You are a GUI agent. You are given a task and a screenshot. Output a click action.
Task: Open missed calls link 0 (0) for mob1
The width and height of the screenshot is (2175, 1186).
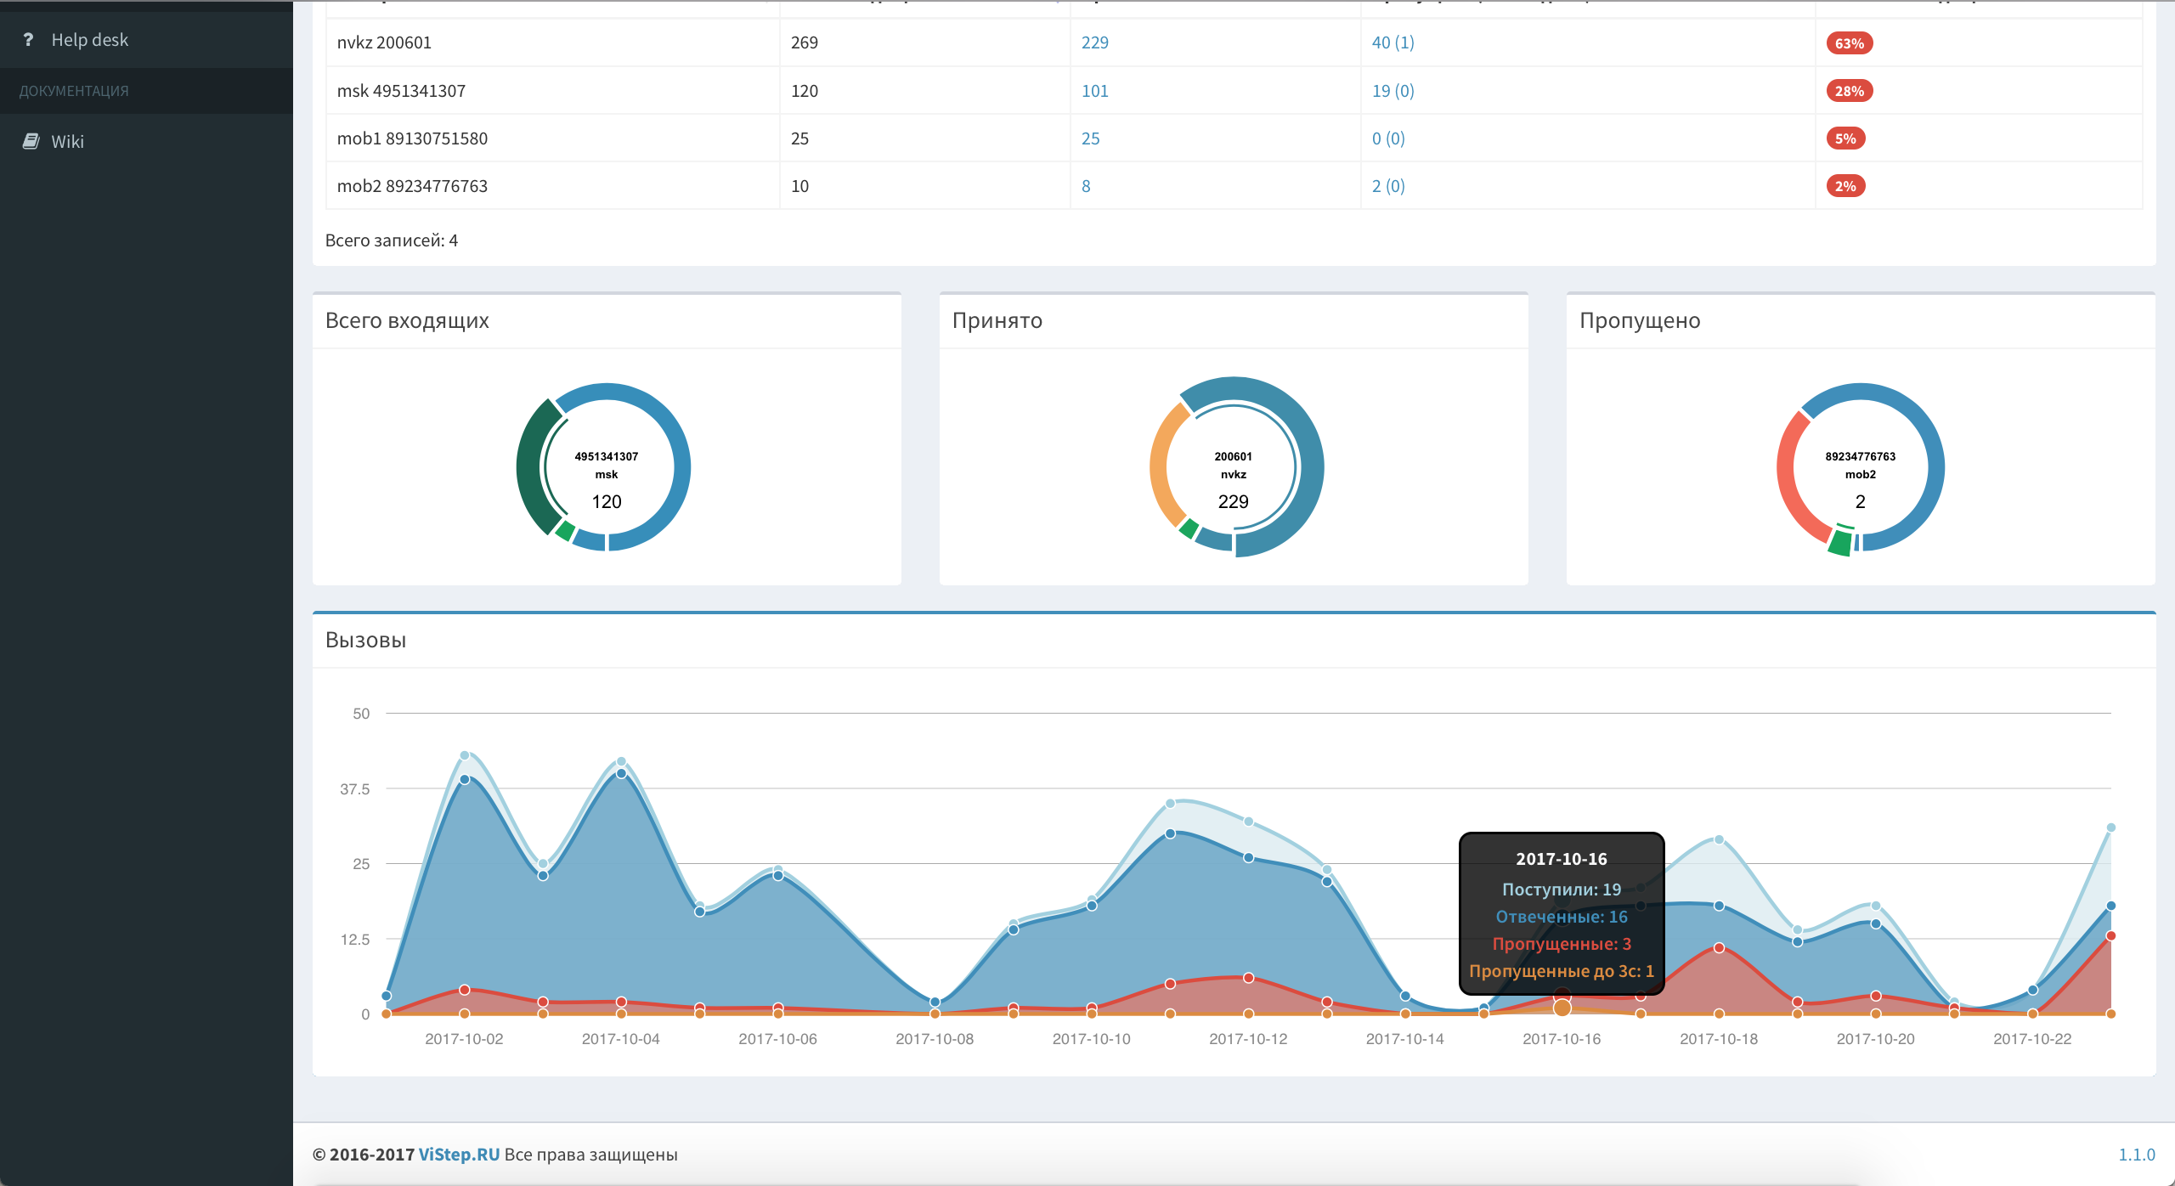tap(1388, 138)
